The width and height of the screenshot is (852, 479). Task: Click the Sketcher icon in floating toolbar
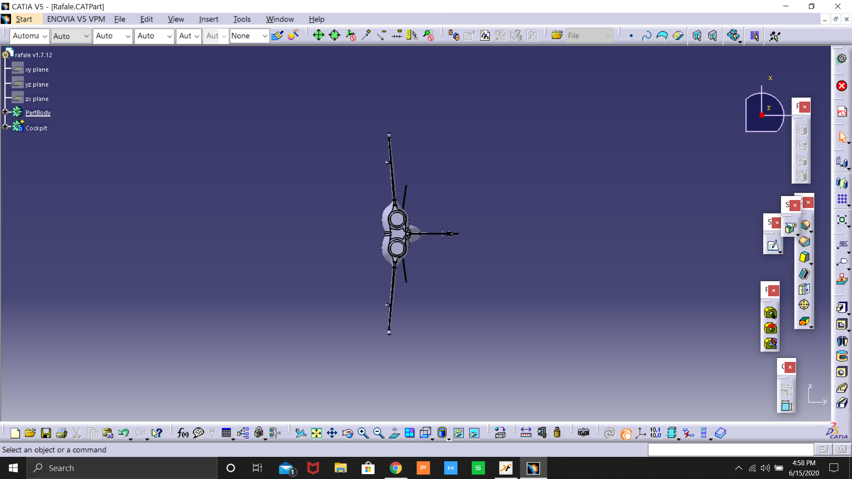773,245
